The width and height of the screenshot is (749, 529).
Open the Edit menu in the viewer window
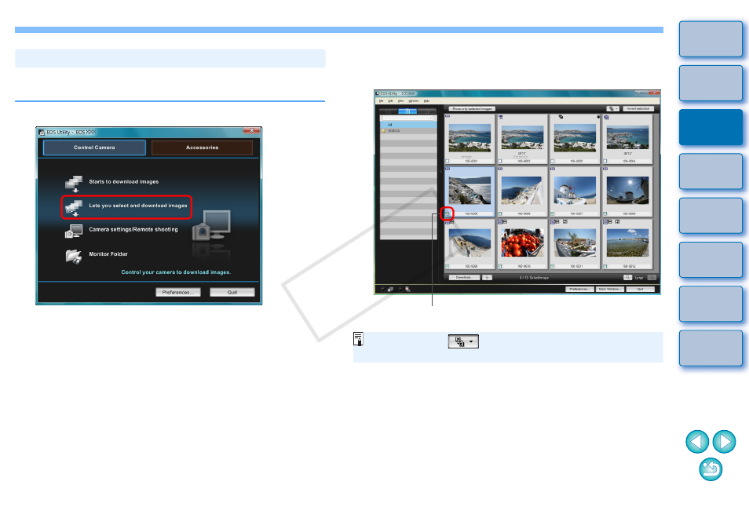coord(390,101)
